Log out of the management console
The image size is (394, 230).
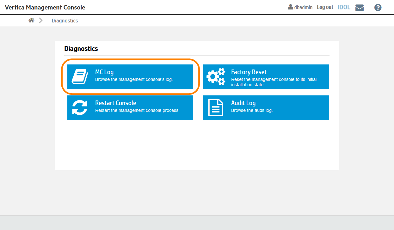tap(325, 7)
